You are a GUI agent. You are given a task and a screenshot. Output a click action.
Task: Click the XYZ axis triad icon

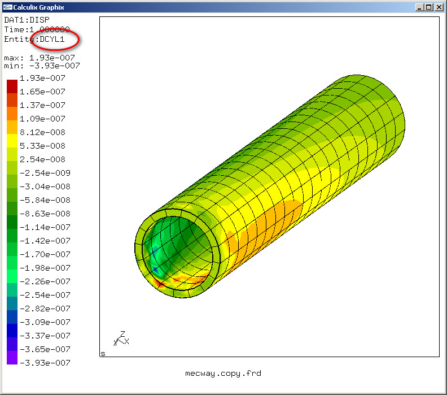(121, 338)
